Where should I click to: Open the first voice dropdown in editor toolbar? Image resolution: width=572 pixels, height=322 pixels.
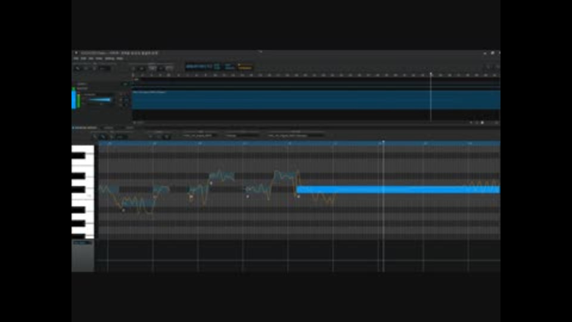(199, 135)
